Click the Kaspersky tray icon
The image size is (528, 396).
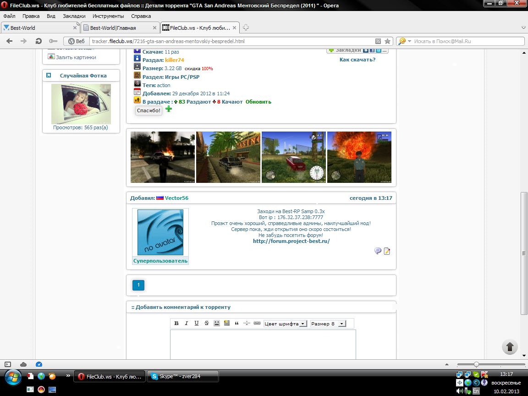484,374
